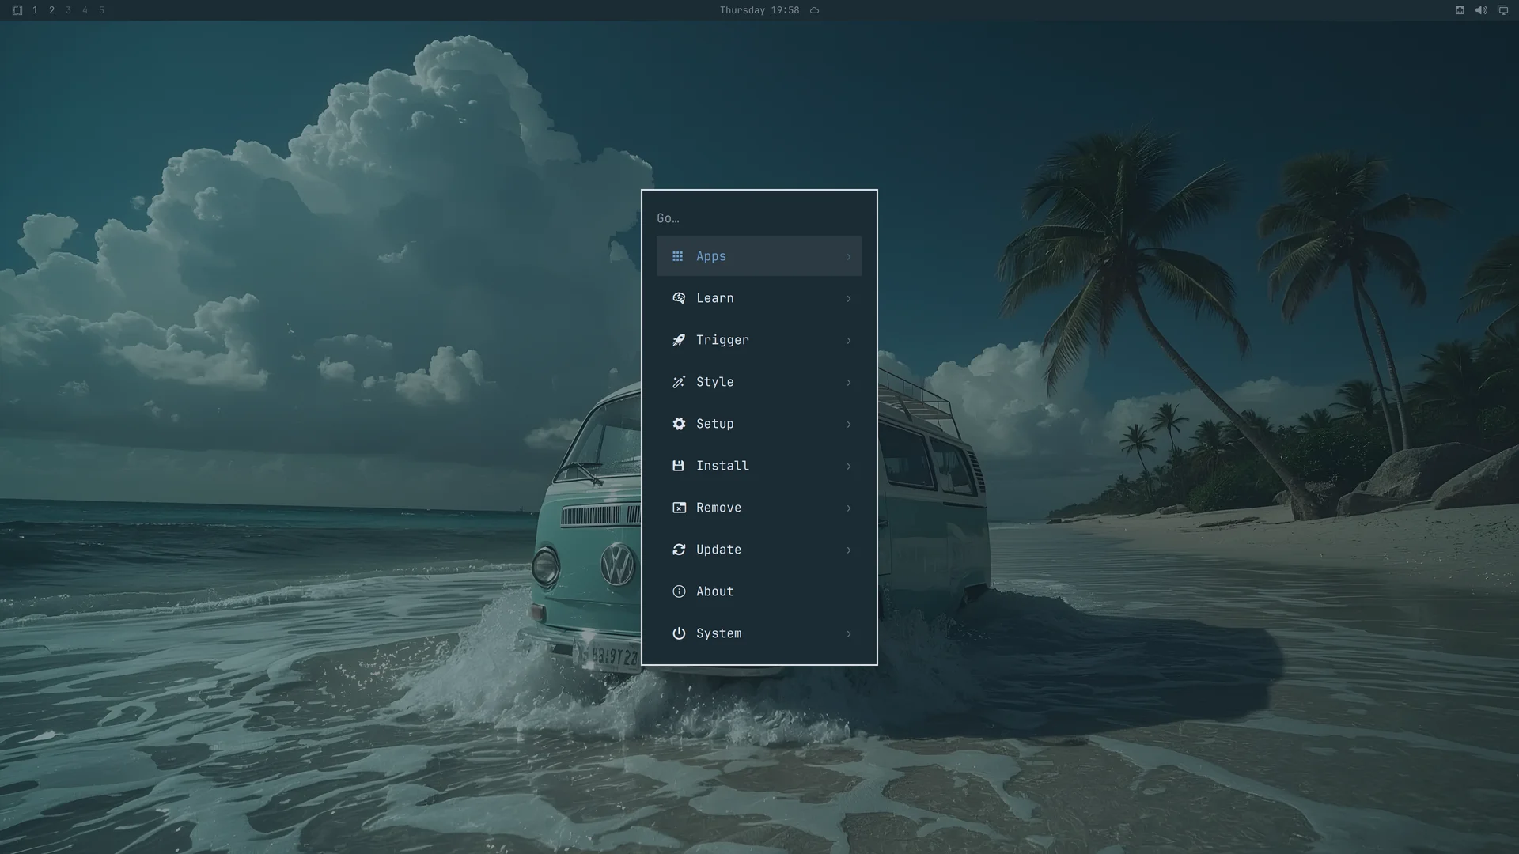1519x854 pixels.
Task: Click the Setup gear icon
Action: [679, 424]
